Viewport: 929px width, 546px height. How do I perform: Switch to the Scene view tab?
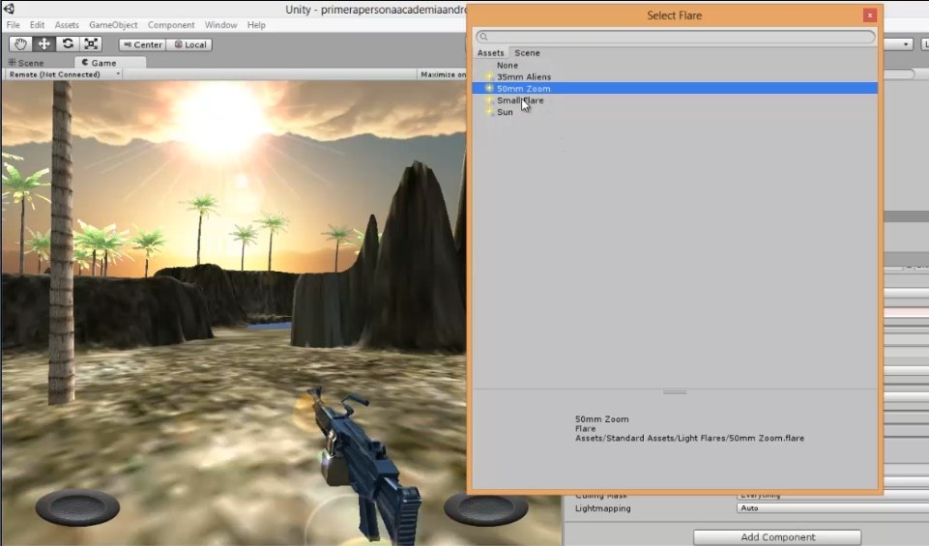pos(26,63)
